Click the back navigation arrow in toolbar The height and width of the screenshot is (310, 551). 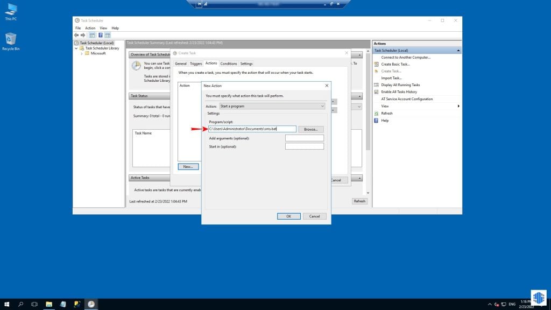click(x=76, y=35)
